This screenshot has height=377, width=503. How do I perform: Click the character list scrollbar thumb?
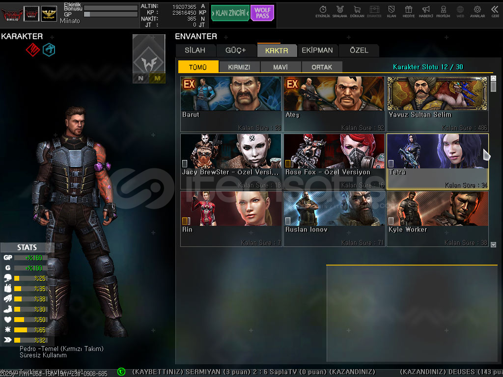tap(493, 86)
